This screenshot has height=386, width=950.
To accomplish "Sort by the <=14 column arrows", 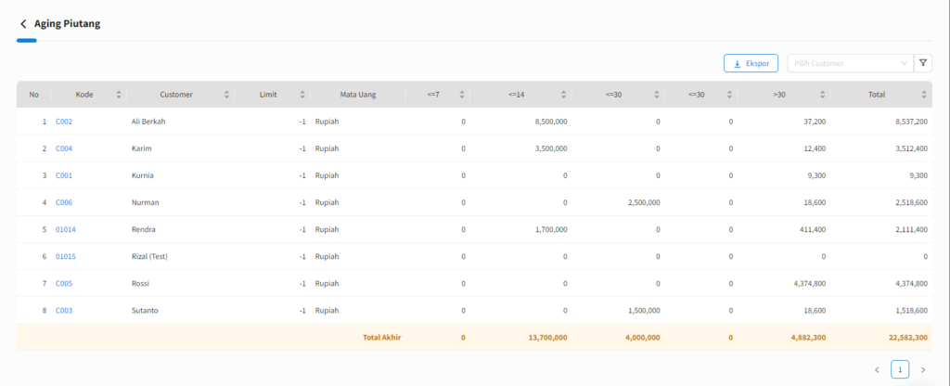I will (x=563, y=95).
